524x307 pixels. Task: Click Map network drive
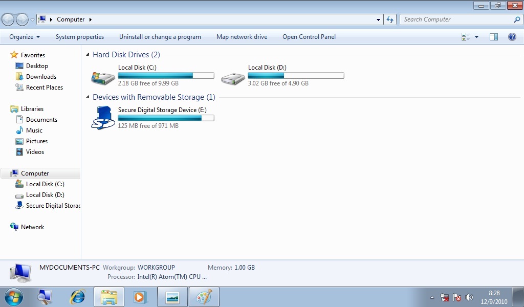tap(242, 37)
